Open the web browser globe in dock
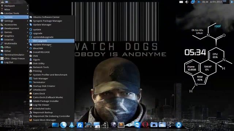The width and height of the screenshot is (234, 131). pos(63,125)
